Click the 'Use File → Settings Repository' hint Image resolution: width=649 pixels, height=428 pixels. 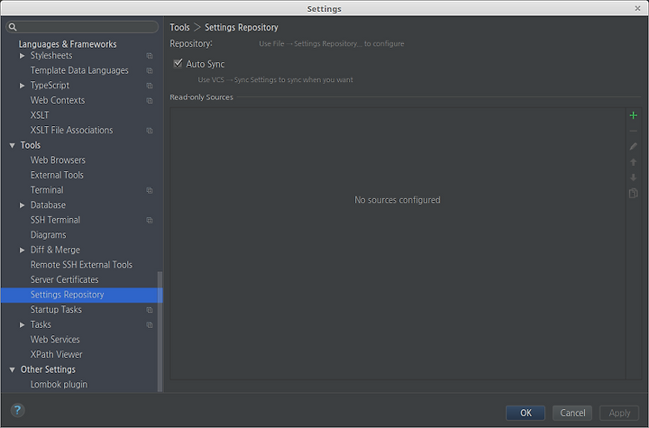[332, 43]
